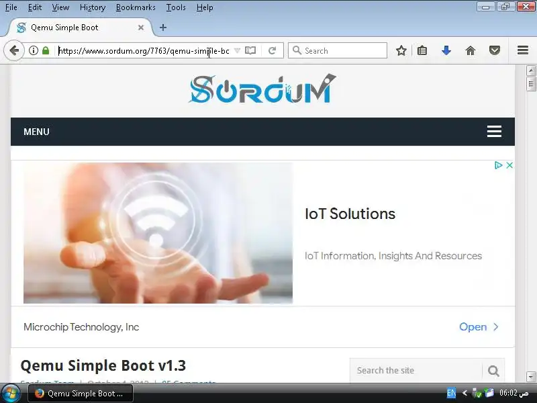The image size is (537, 403).
Task: Click Qemu Simple Boot v1.3 heading
Action: click(103, 365)
